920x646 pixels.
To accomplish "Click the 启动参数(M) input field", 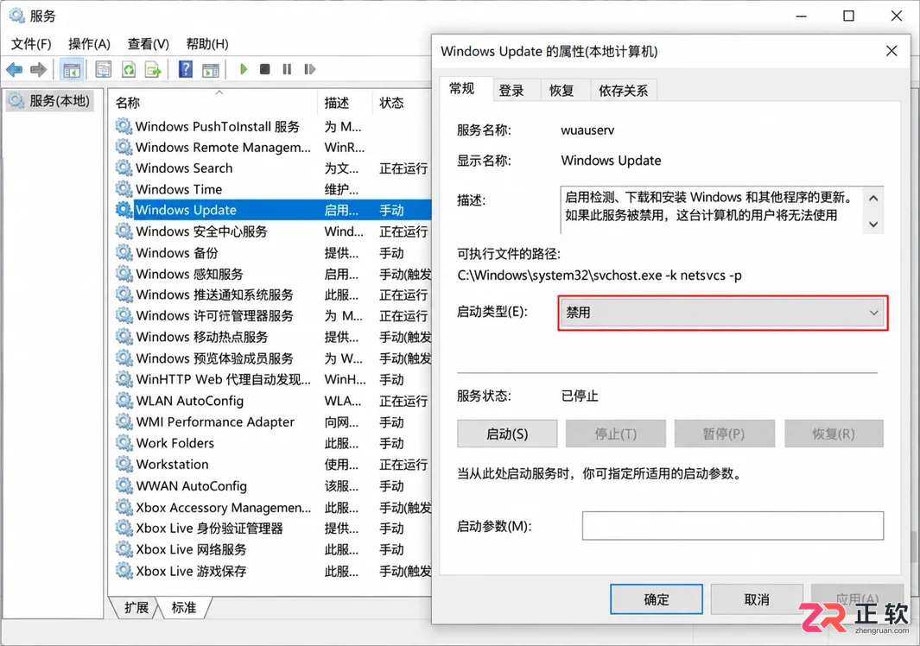I will pyautogui.click(x=733, y=526).
